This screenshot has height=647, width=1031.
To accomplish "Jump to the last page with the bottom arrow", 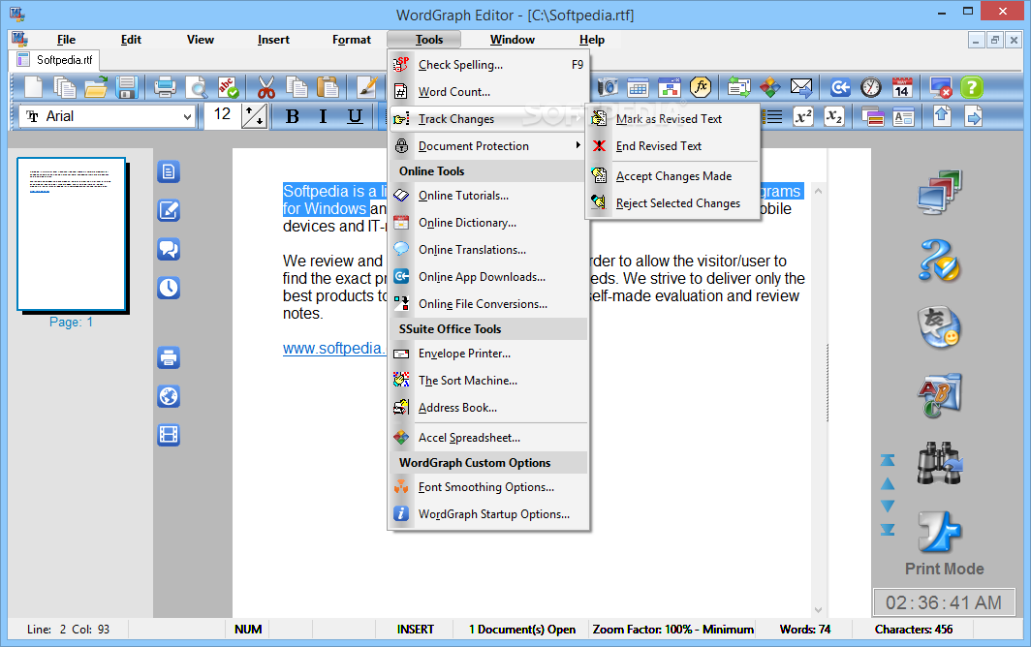I will 888,529.
